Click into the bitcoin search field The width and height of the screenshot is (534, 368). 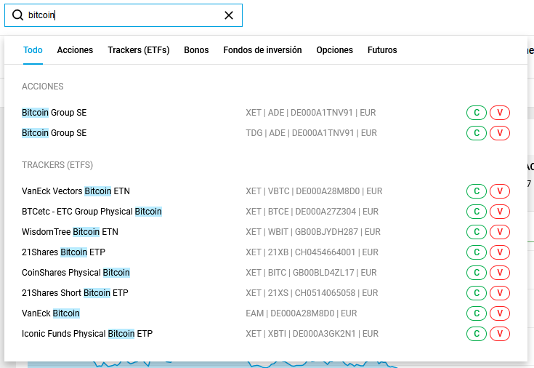click(124, 15)
